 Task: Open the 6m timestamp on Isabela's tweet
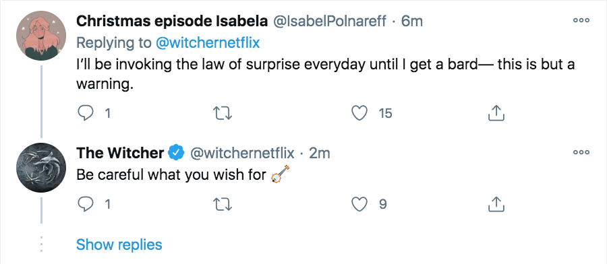coord(411,22)
